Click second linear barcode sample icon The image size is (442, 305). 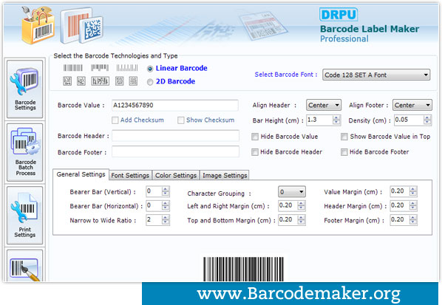(100, 68)
